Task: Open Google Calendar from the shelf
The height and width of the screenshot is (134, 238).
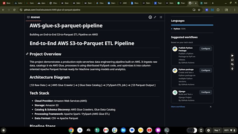Action: point(114,130)
